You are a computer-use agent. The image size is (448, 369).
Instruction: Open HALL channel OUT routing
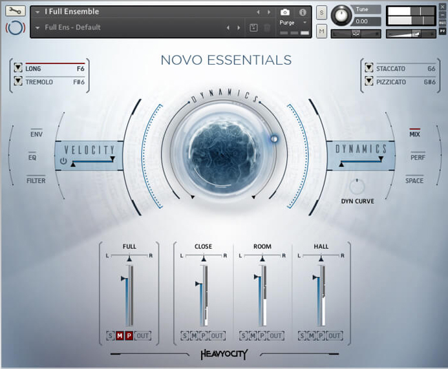tap(334, 335)
